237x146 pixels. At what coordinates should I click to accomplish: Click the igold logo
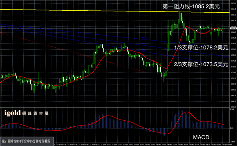12,113
